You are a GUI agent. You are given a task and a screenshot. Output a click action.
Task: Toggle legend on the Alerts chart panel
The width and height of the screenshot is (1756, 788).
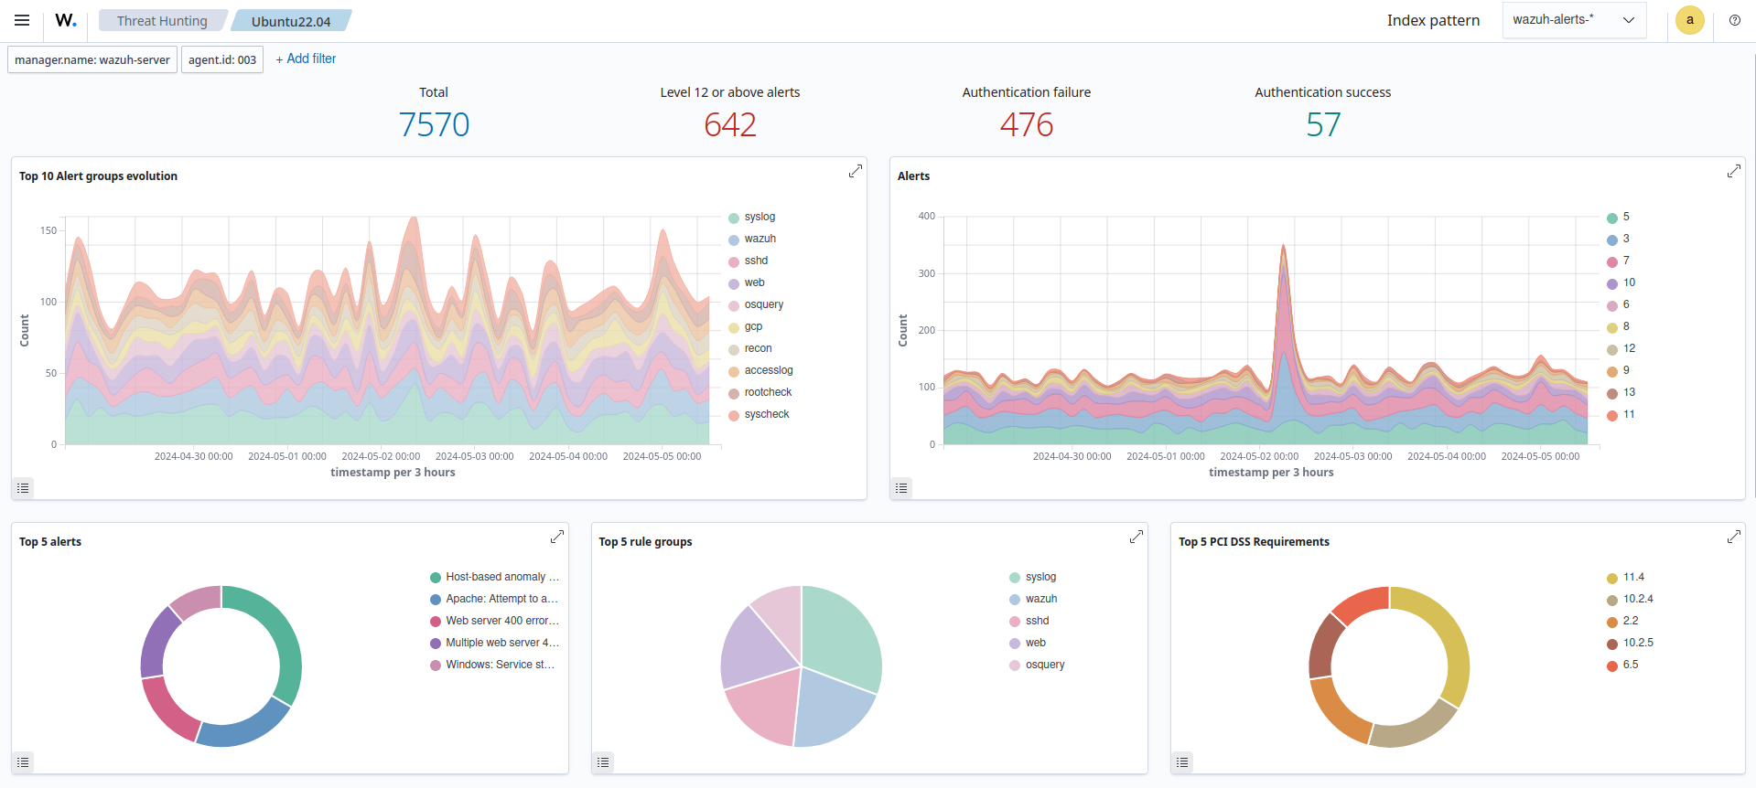point(901,488)
